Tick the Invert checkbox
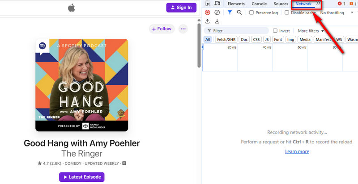 coord(275,30)
